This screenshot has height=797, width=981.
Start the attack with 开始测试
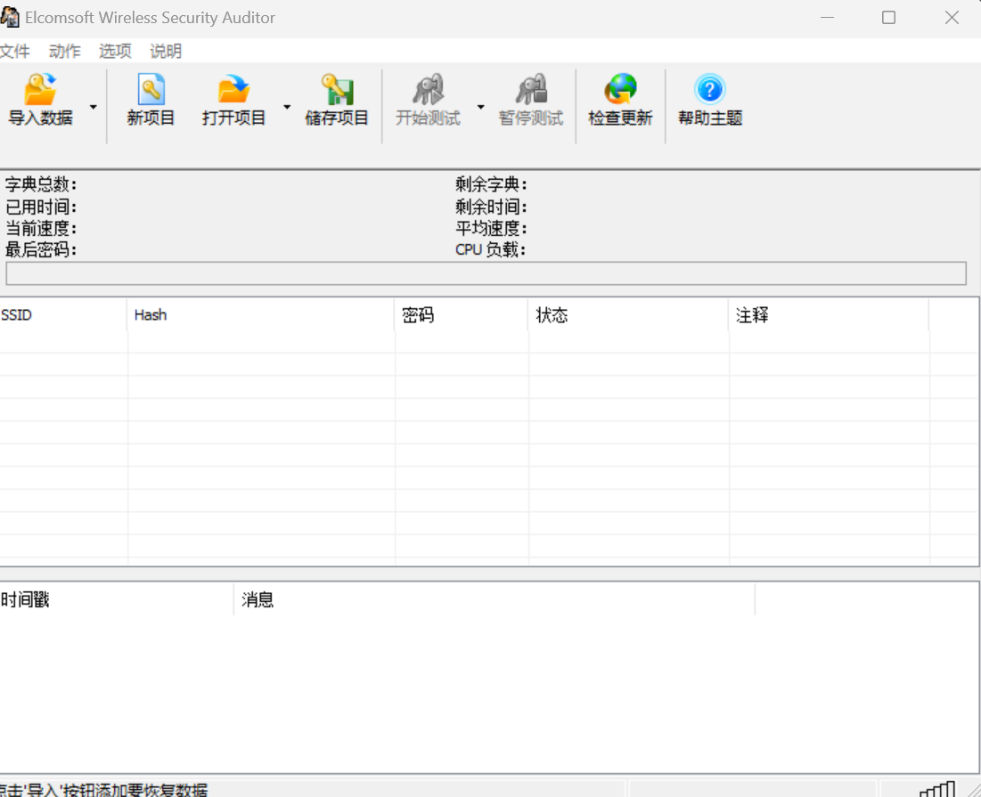click(428, 100)
